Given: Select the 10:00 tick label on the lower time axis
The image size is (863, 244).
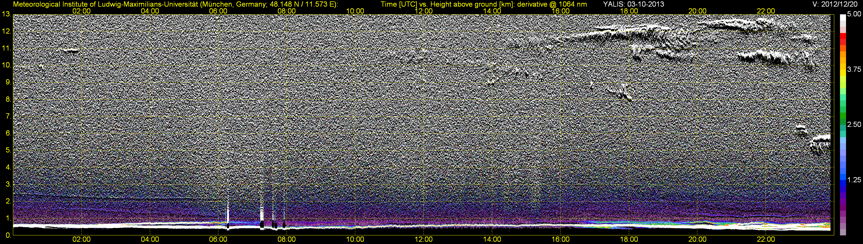Looking at the screenshot, I should [x=355, y=240].
